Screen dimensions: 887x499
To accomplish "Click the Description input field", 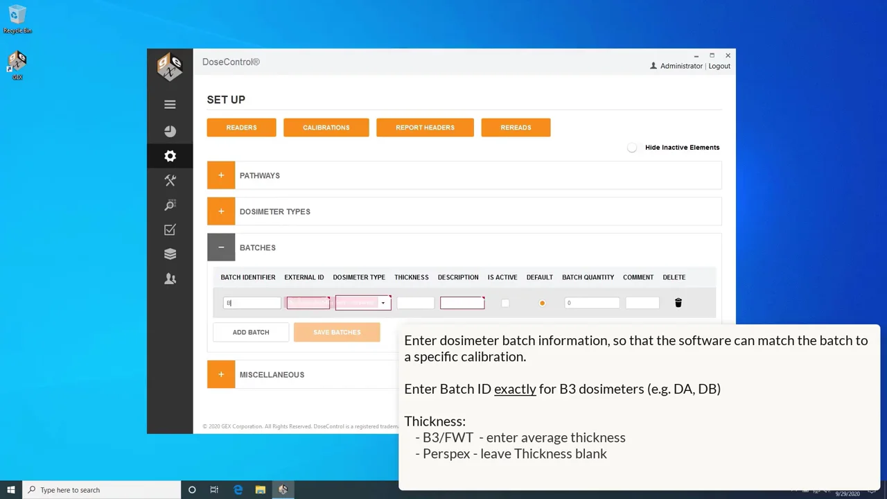I will (x=462, y=303).
